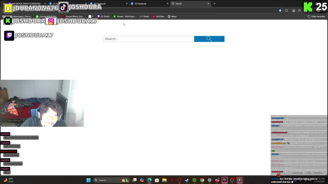Viewport: 328px width, 184px height.
Task: Open Steam from the taskbar
Action: point(187,180)
